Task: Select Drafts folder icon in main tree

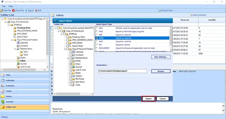Action: 18,58
